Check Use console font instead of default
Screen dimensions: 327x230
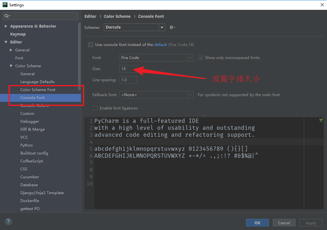[x=90, y=44]
